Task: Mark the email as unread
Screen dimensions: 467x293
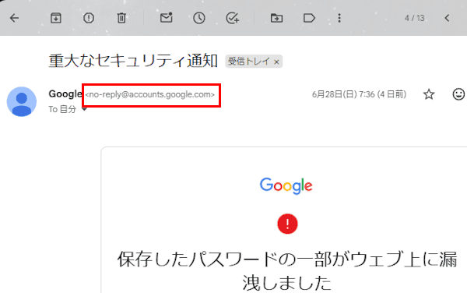Action: (167, 18)
